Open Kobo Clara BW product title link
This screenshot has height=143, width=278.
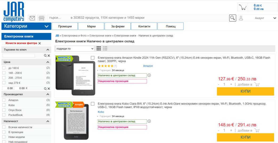[182, 105]
